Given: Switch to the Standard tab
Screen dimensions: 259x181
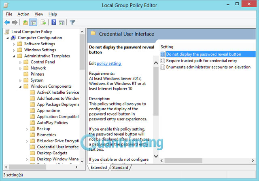Looking at the screenshot, I should (120, 167).
